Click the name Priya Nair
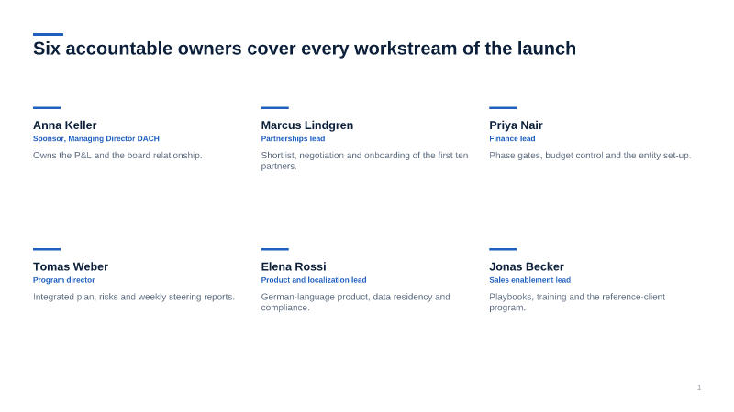The image size is (734, 412). (516, 125)
